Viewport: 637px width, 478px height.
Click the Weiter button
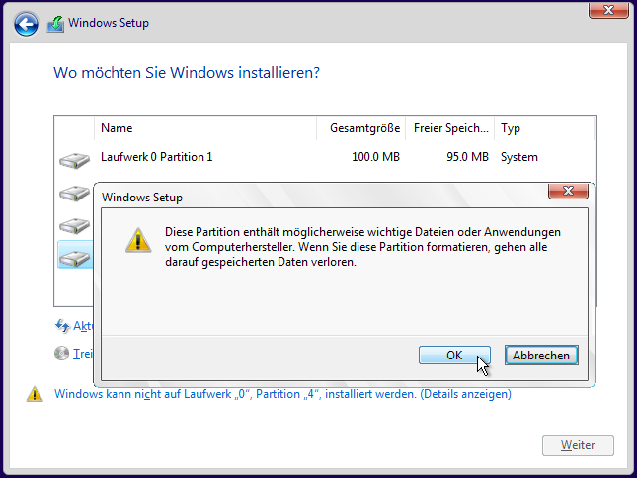click(x=578, y=445)
